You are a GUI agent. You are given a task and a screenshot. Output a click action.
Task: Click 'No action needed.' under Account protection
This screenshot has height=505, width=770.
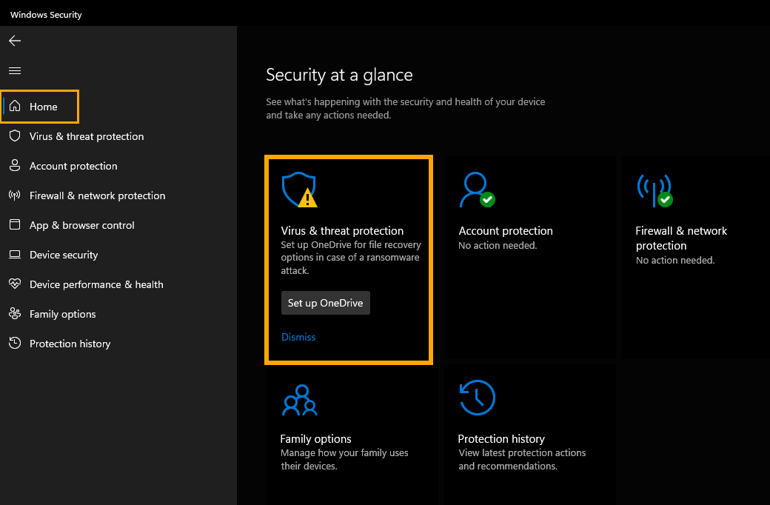point(498,246)
